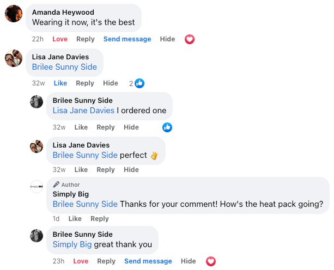Hide Amanda Heywood's comment
This screenshot has width=334, height=270.
point(168,39)
